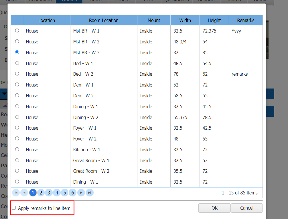The height and width of the screenshot is (219, 288).
Task: Jump to the last page of results
Action: pyautogui.click(x=90, y=193)
